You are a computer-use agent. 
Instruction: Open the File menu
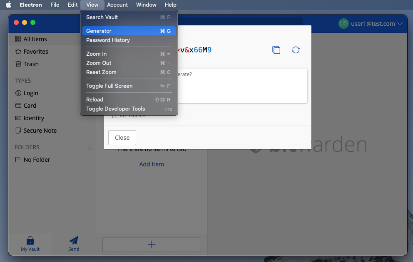(x=55, y=5)
